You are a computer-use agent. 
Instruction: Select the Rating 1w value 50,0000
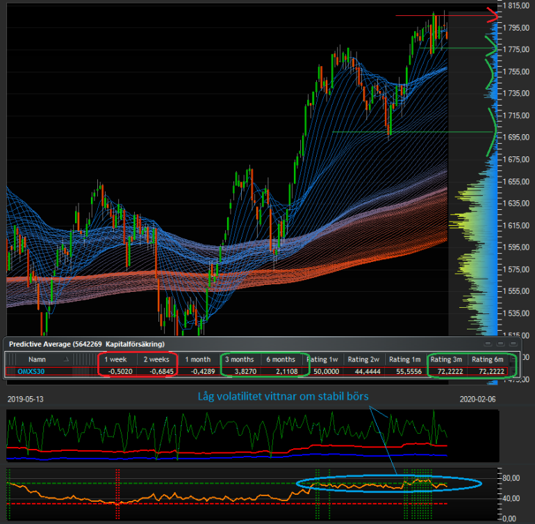[x=326, y=371]
